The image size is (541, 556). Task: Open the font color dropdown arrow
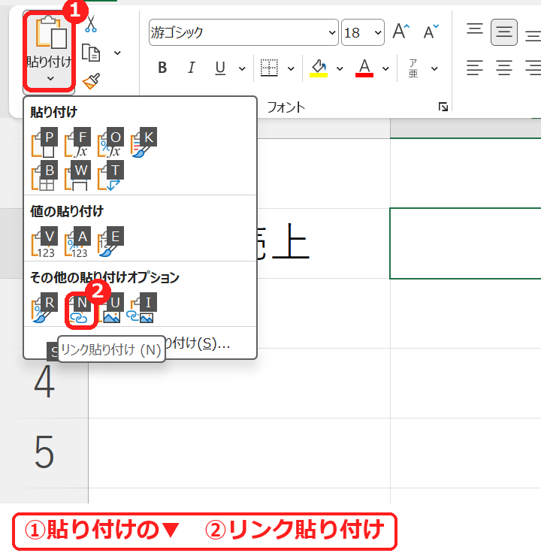pyautogui.click(x=385, y=68)
